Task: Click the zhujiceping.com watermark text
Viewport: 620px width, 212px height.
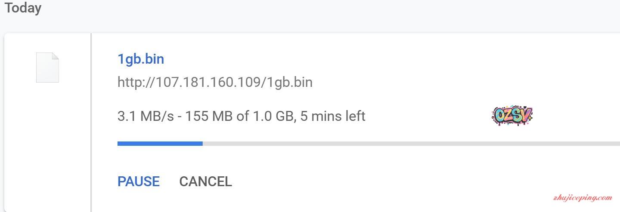Action: point(582,198)
